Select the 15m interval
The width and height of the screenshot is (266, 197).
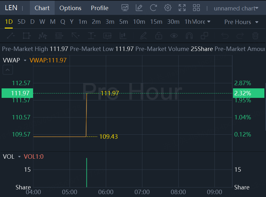pos(156,22)
